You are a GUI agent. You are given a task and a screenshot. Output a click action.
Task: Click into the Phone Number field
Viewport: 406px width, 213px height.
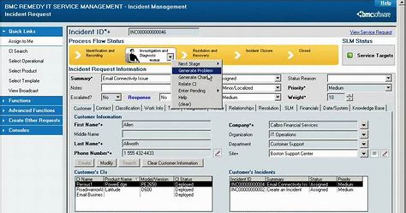[166, 153]
